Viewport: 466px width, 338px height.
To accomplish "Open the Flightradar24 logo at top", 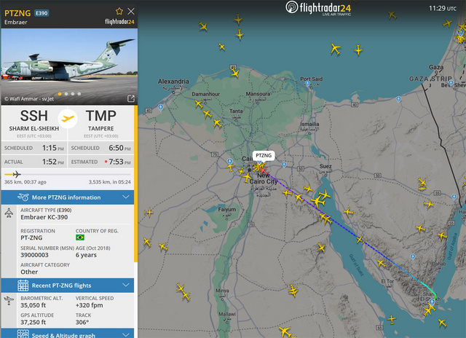I will pyautogui.click(x=318, y=8).
